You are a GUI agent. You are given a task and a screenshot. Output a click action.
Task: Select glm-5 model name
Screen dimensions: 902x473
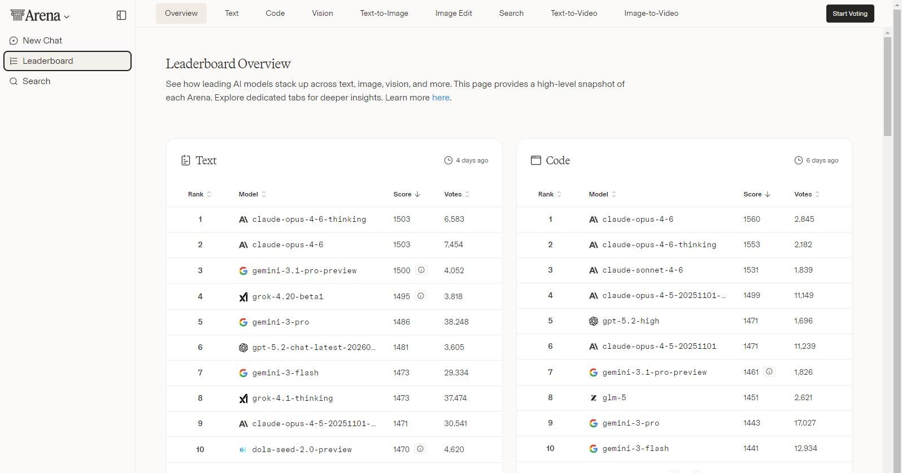614,397
